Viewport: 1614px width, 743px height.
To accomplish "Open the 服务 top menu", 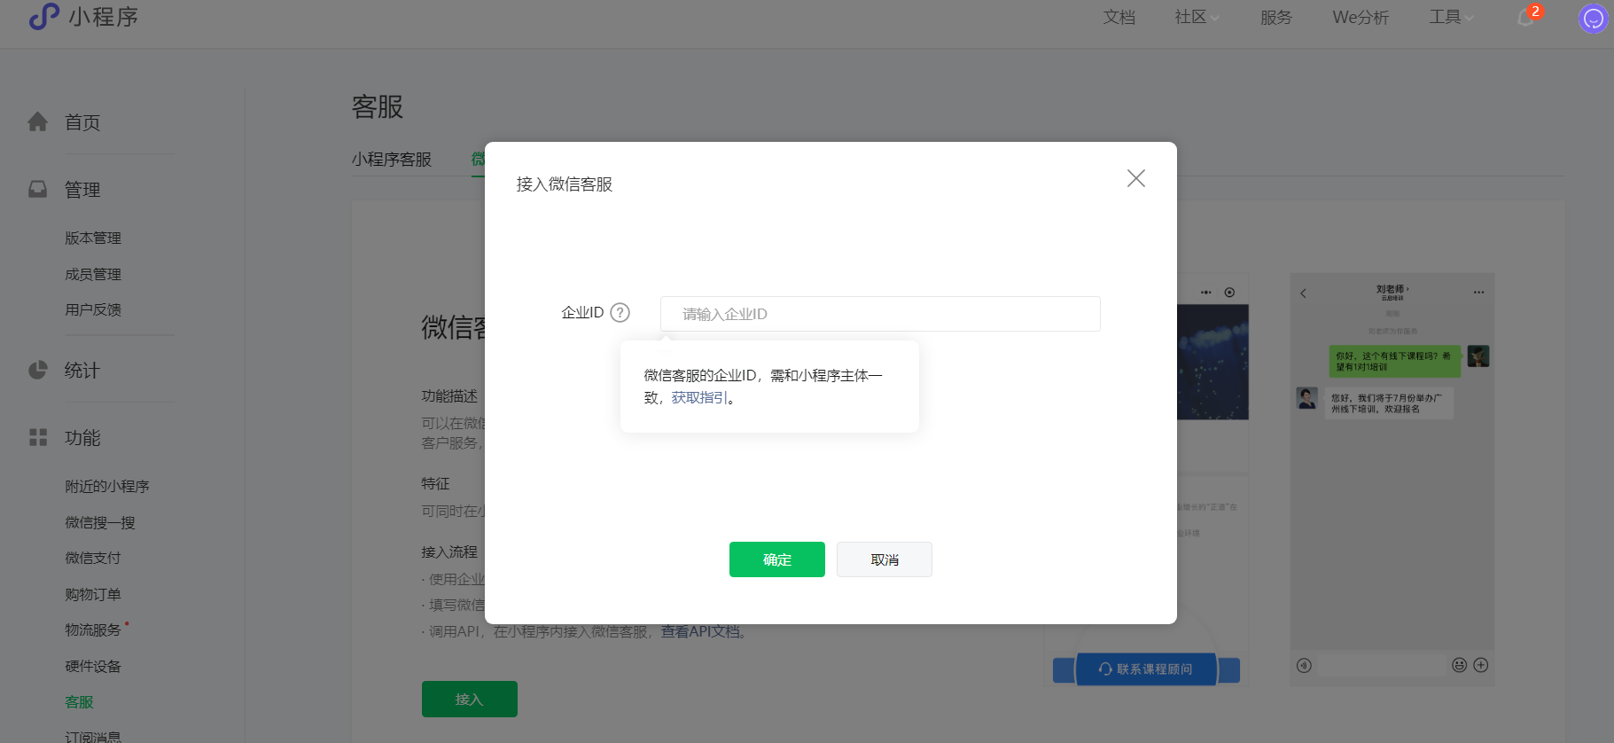I will pyautogui.click(x=1276, y=17).
